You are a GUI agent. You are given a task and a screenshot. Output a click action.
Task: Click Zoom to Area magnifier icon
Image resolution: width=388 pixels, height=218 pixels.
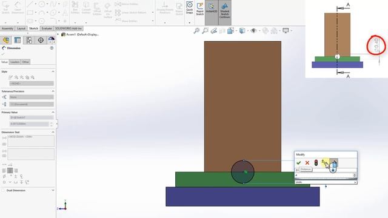tap(205, 31)
